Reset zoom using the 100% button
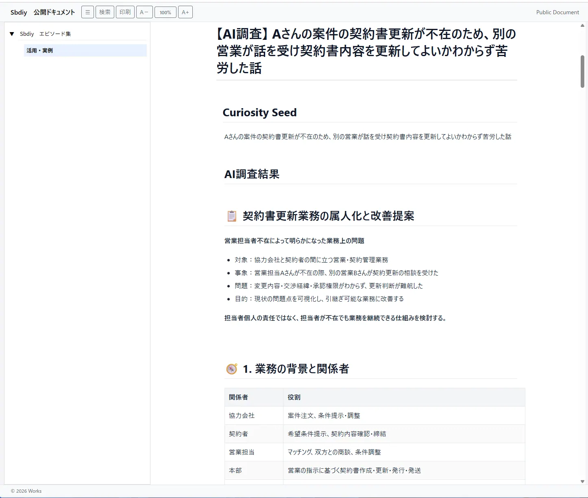588x498 pixels. tap(166, 12)
